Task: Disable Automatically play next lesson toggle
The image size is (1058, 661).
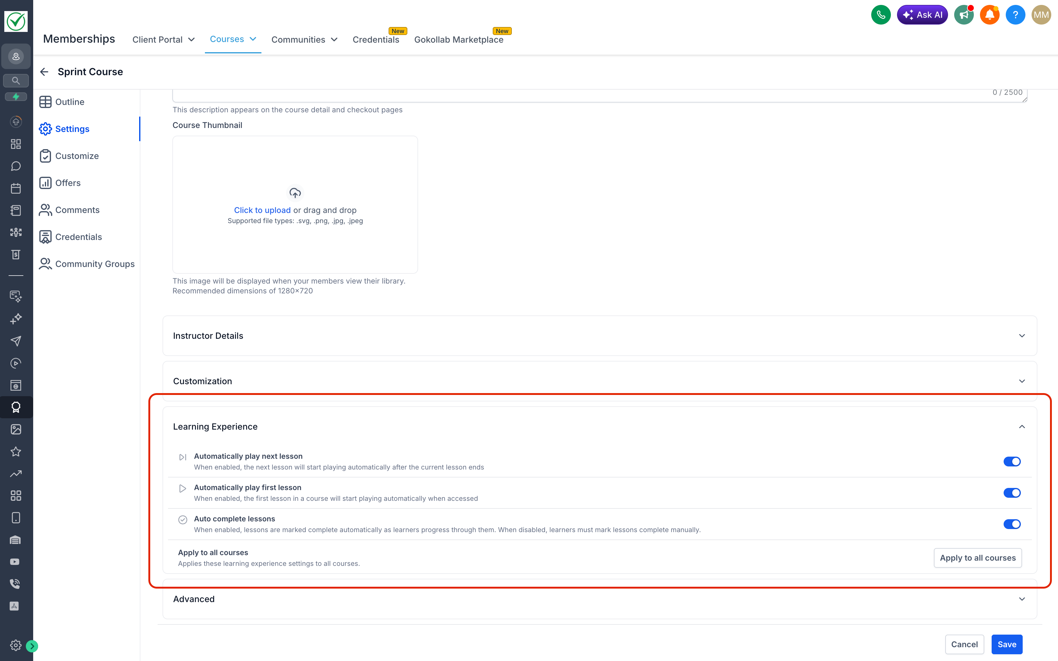Action: click(1011, 462)
